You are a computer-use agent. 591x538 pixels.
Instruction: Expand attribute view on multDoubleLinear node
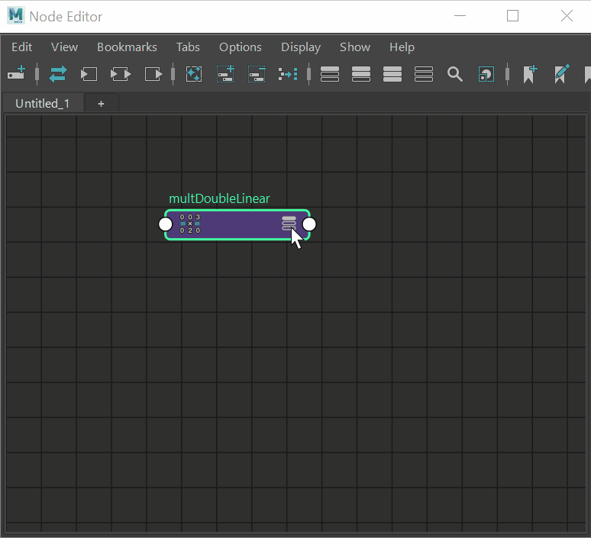click(289, 222)
